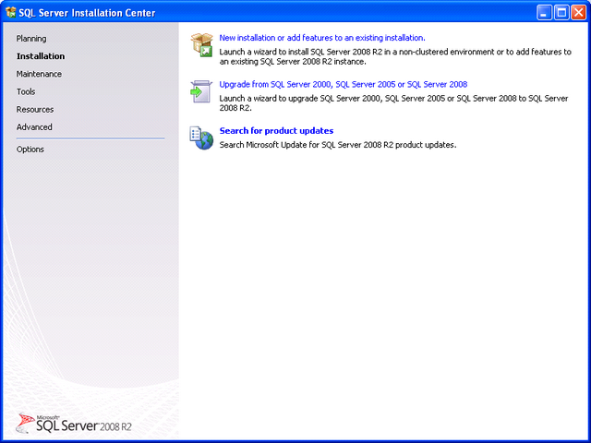The height and width of the screenshot is (443, 591).
Task: Click the SQL Server title bar icon
Action: pyautogui.click(x=10, y=12)
